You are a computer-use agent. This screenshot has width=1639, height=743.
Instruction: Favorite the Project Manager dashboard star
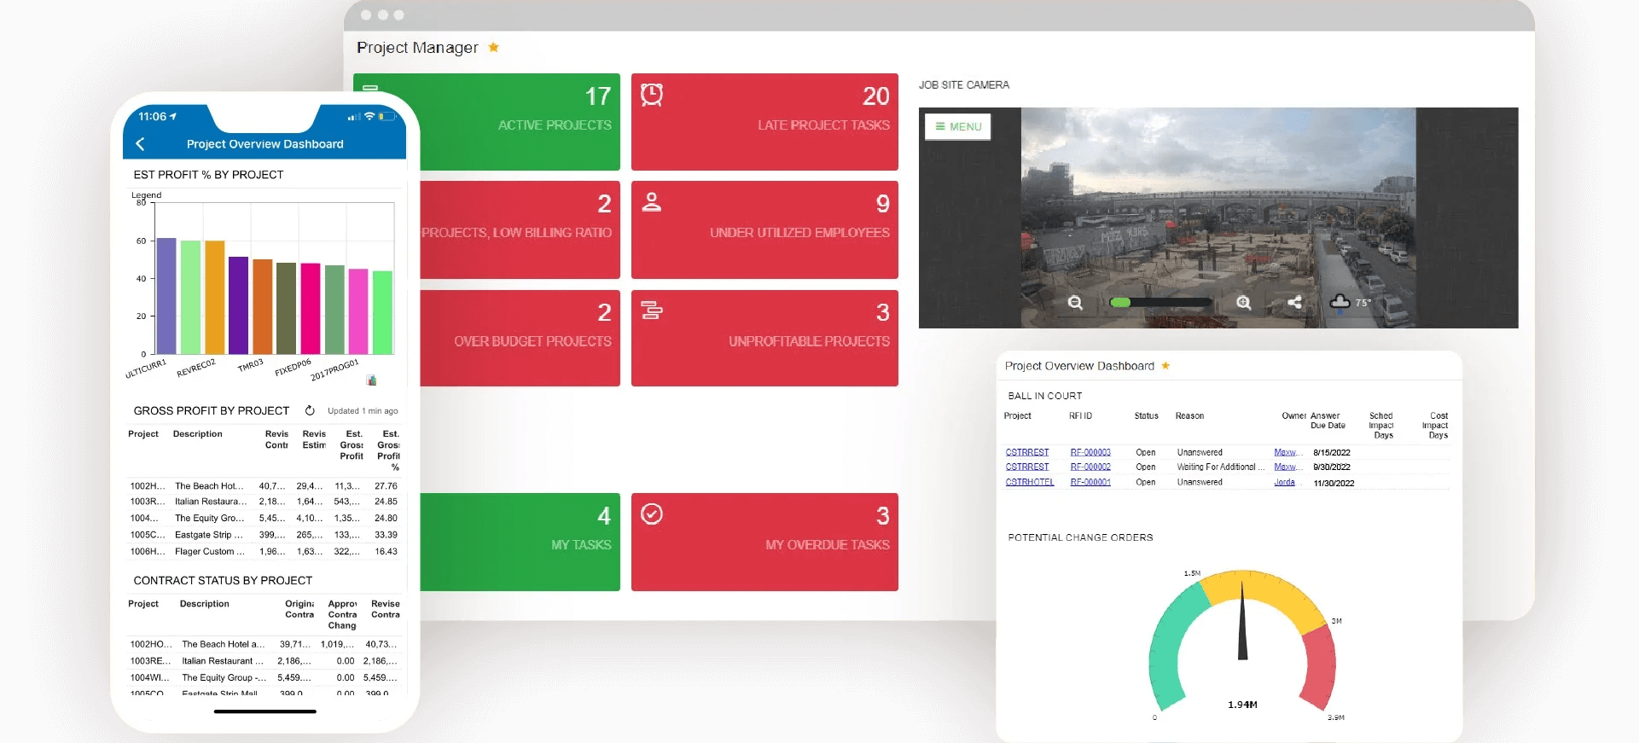coord(493,48)
